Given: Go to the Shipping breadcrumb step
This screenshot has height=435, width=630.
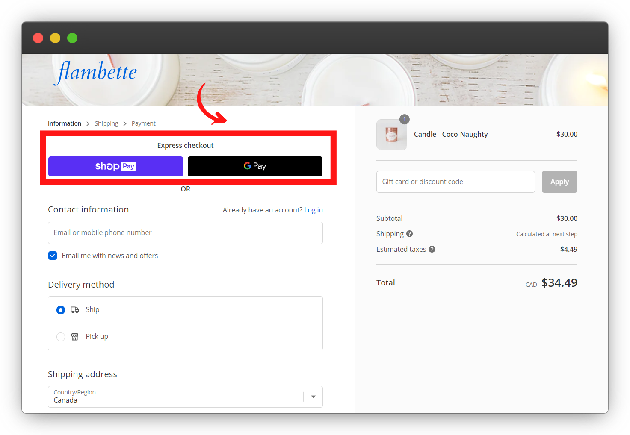Looking at the screenshot, I should click(x=106, y=123).
